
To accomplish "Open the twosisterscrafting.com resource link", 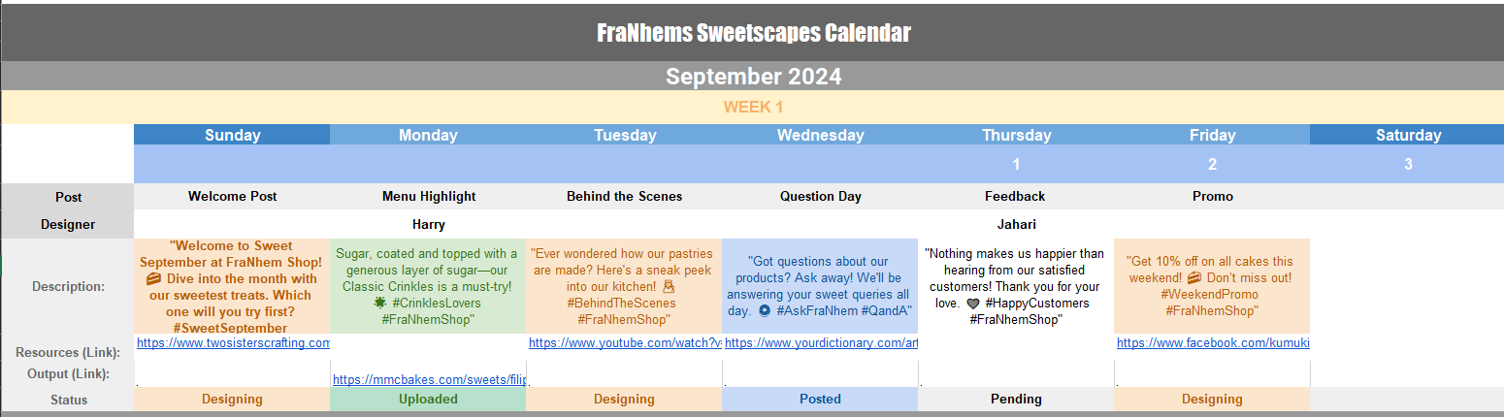I will click(233, 343).
